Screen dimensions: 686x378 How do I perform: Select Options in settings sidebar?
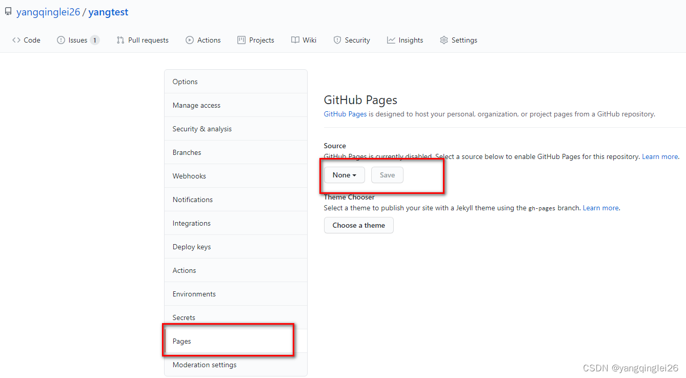[x=236, y=82]
